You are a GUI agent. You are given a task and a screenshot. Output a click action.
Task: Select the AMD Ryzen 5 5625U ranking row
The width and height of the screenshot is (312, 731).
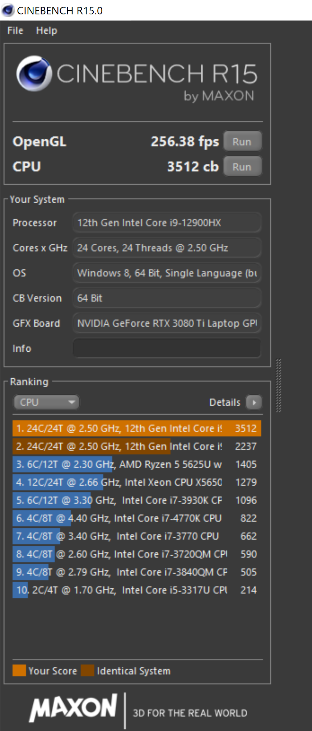(137, 464)
